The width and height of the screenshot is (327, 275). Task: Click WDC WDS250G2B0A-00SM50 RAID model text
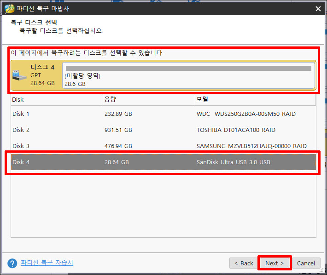pyautogui.click(x=246, y=114)
